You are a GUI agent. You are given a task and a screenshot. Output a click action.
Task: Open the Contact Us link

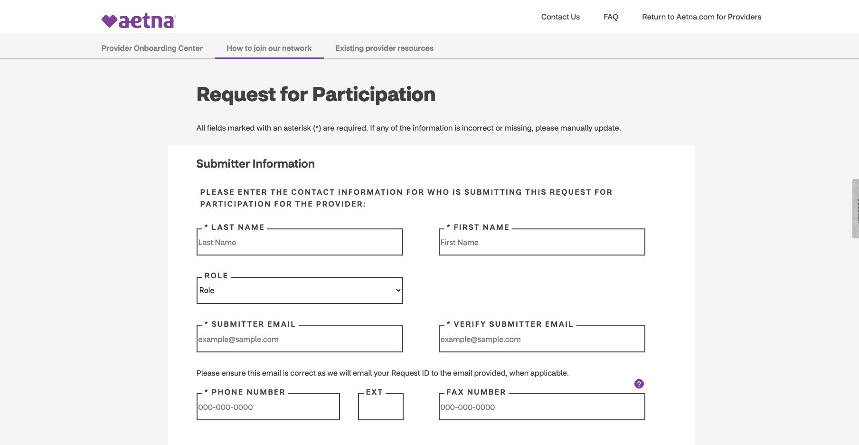tap(560, 17)
